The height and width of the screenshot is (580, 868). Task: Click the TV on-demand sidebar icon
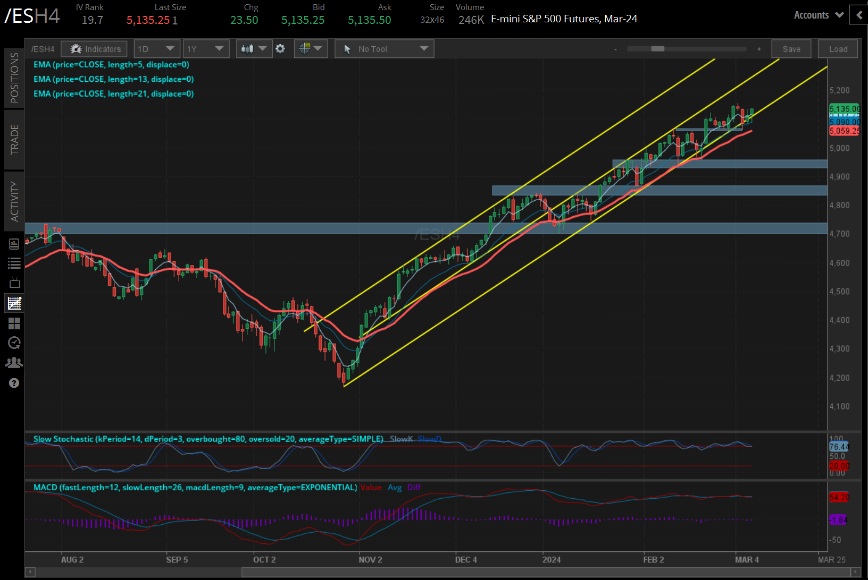click(x=14, y=283)
